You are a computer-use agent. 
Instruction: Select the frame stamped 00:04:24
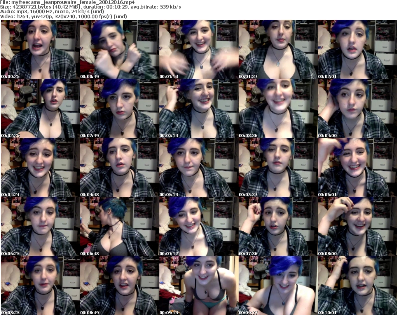point(40,168)
